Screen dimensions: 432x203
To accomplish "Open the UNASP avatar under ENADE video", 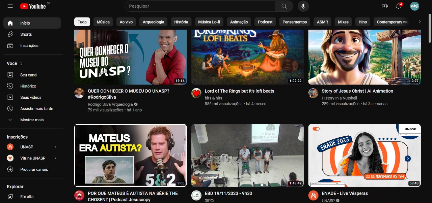I will click(x=313, y=196).
